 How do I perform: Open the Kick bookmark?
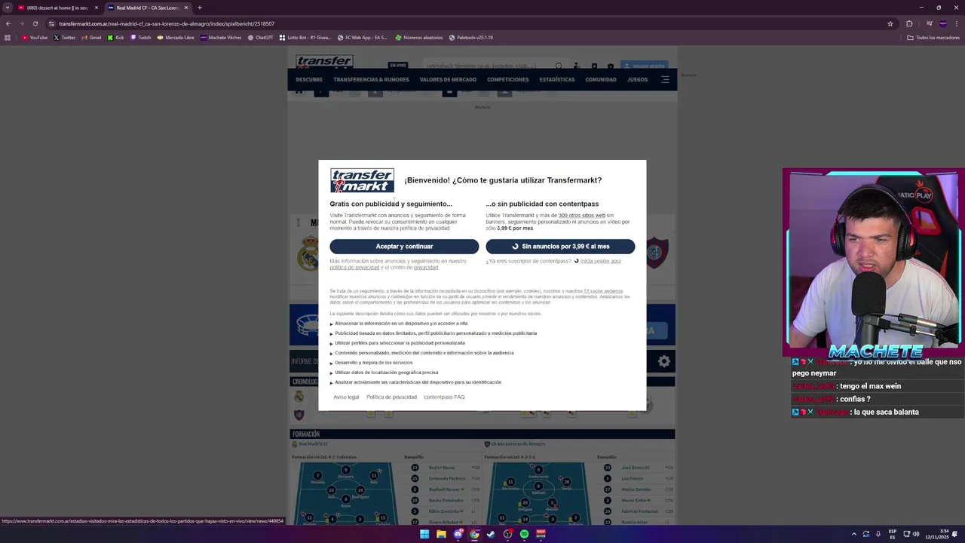(x=116, y=37)
